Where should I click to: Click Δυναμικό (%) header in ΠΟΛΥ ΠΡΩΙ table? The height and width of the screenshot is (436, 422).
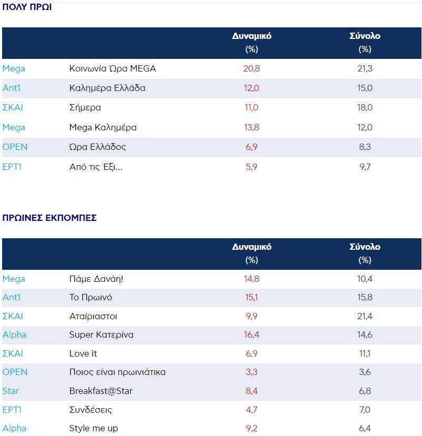(x=252, y=43)
